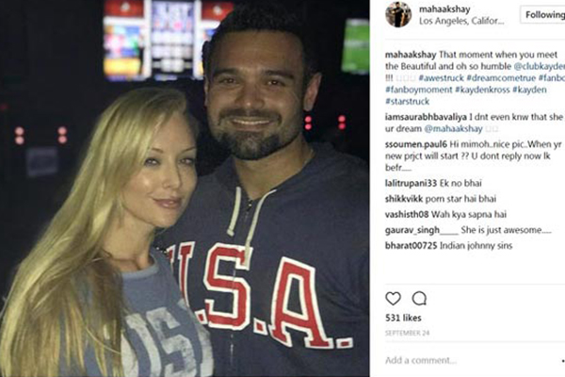View iamsaurabhbavaliya's profile from comment
Image resolution: width=565 pixels, height=377 pixels.
tap(426, 117)
